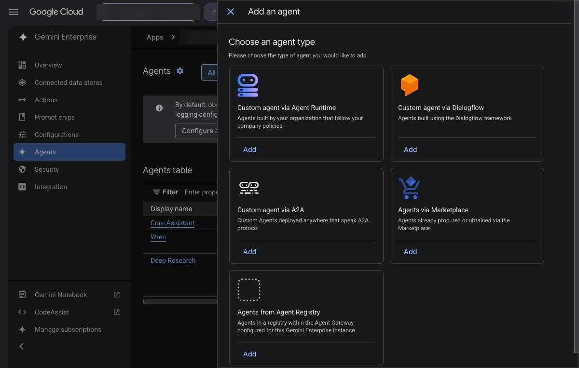The image size is (579, 368).
Task: Select Prompt chips in sidebar
Action: [x=69, y=117]
